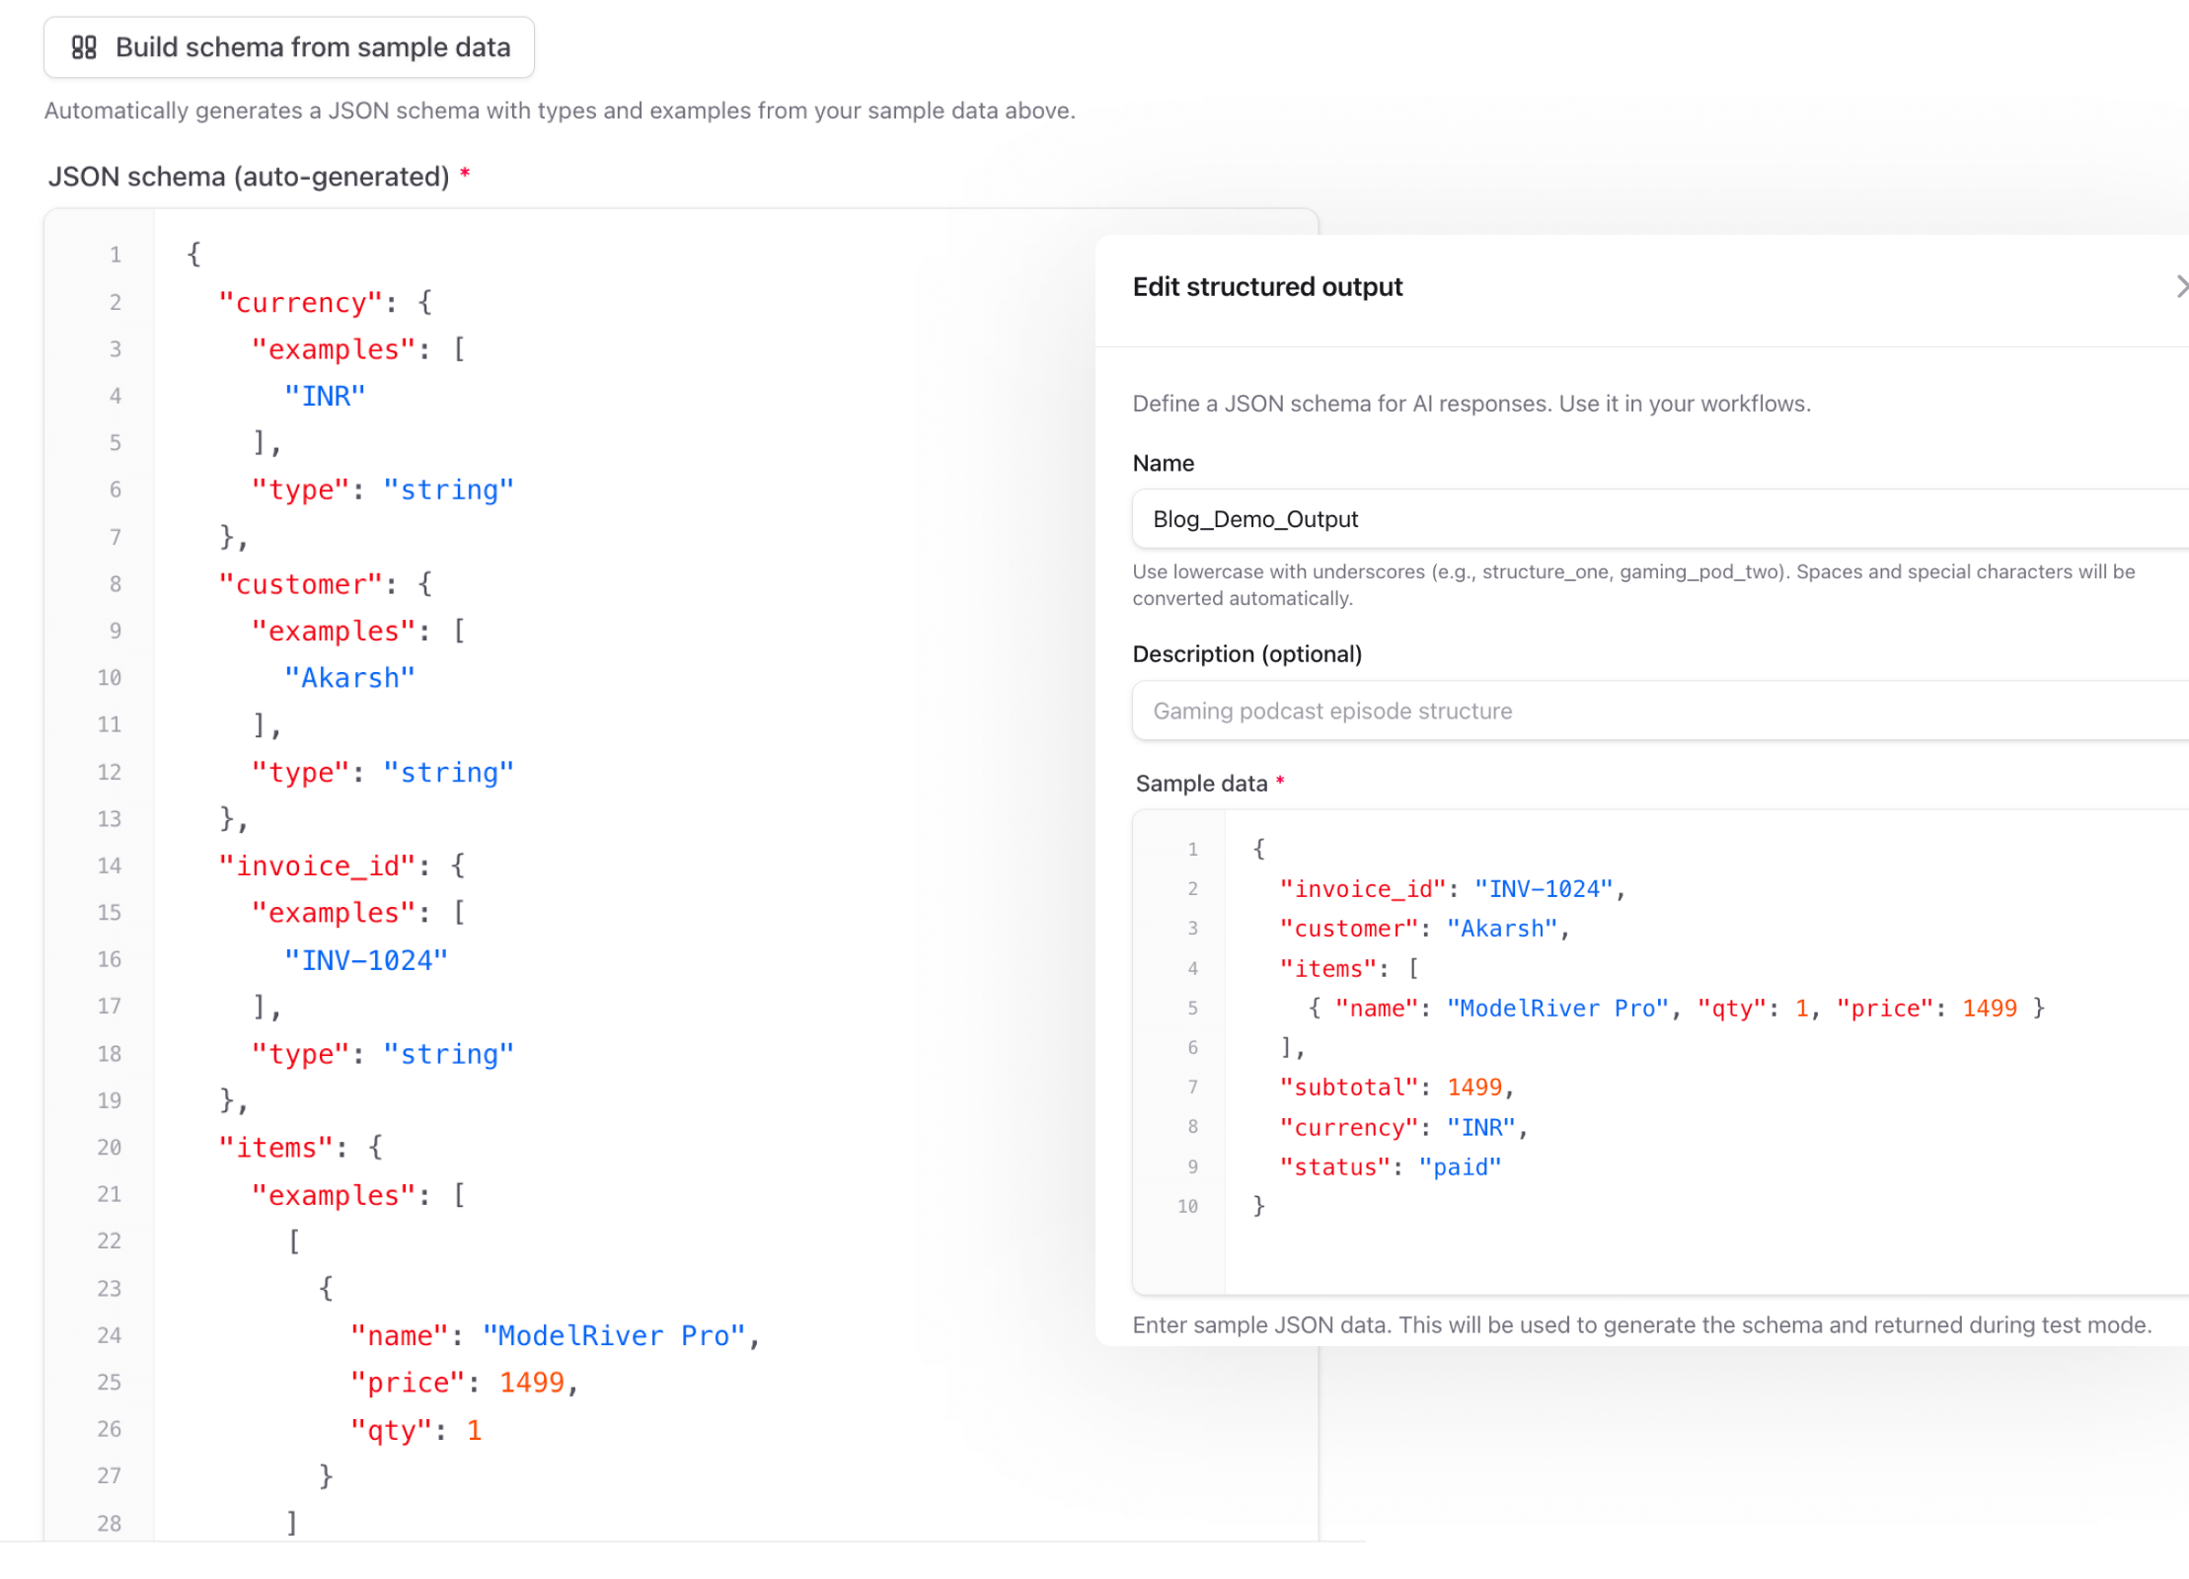Select the Akarsh customer example in schema
Screen dimensions: 2189x1579
point(349,677)
